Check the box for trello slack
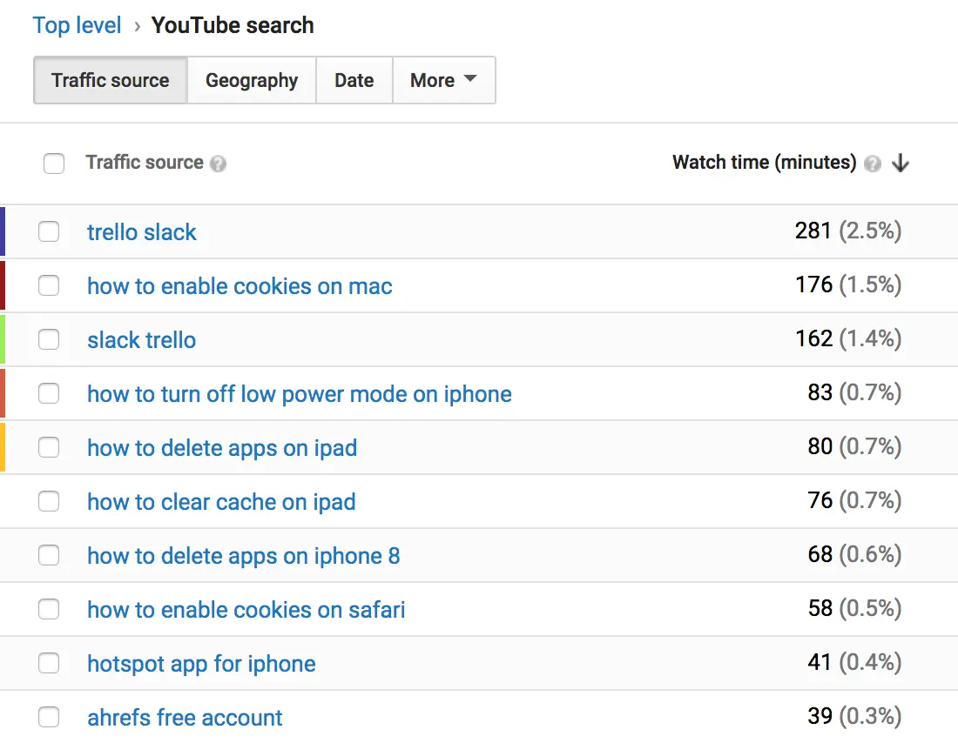 coord(49,231)
